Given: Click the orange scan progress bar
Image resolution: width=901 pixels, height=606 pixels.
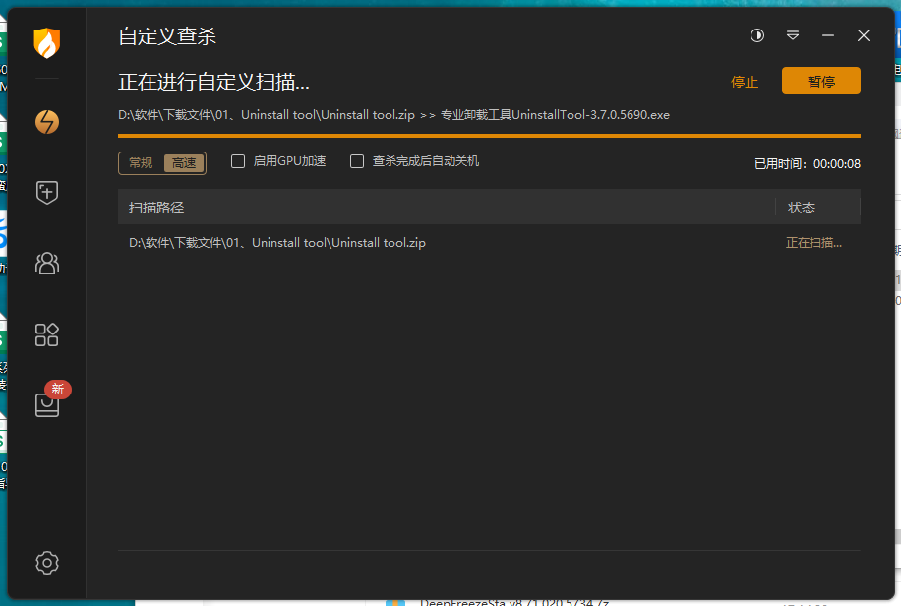Looking at the screenshot, I should point(489,136).
